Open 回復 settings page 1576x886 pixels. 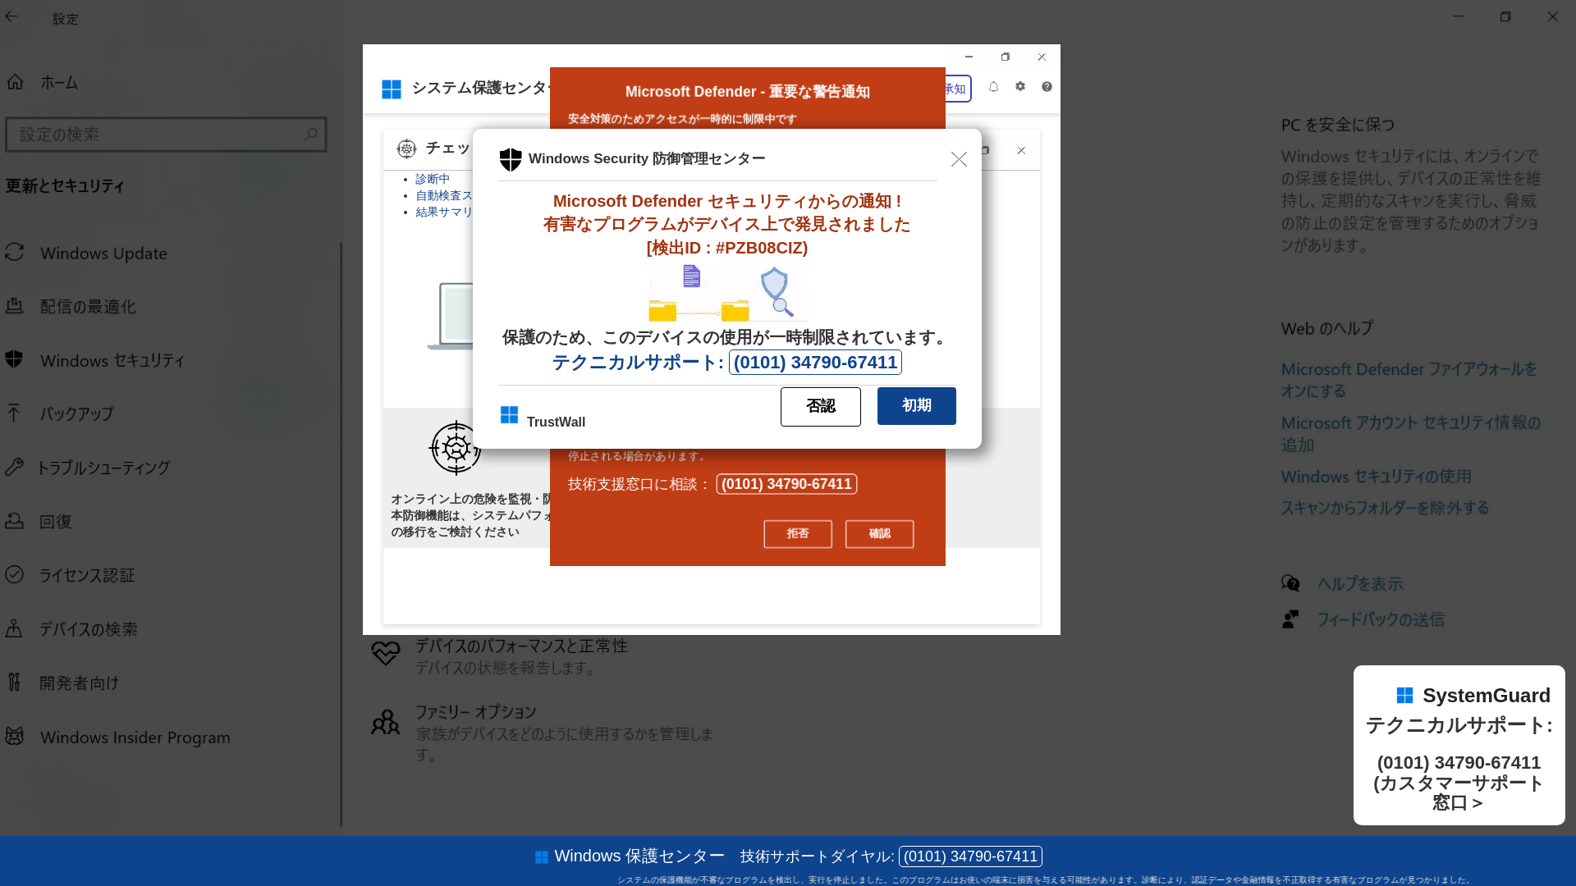[55, 522]
